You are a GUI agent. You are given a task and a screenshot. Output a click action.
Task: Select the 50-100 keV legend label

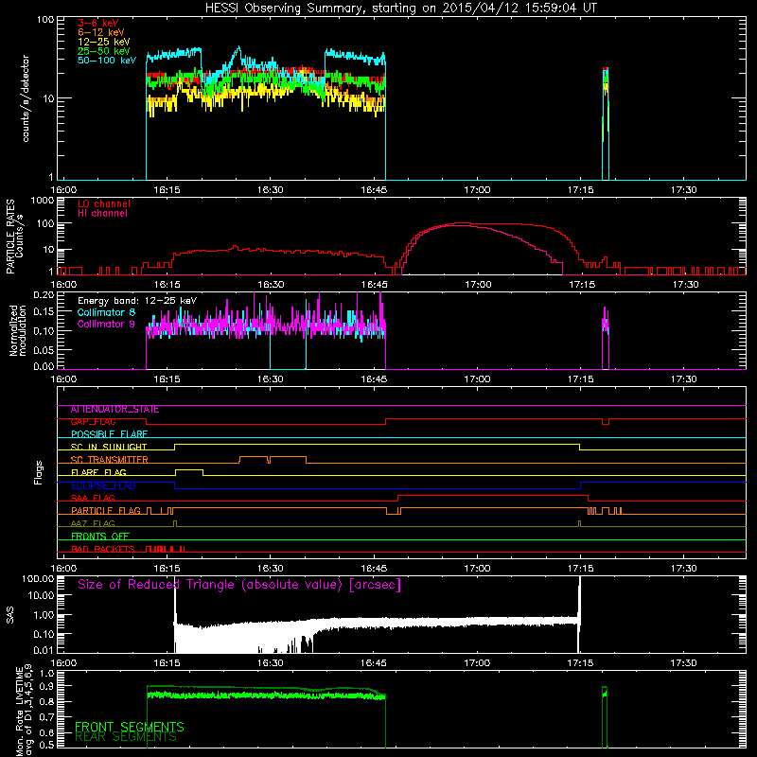(107, 61)
